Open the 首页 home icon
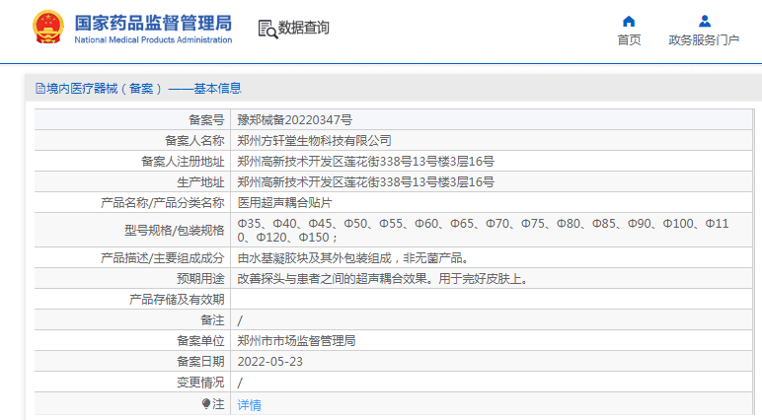Viewport: 762px width, 420px height. (x=629, y=22)
